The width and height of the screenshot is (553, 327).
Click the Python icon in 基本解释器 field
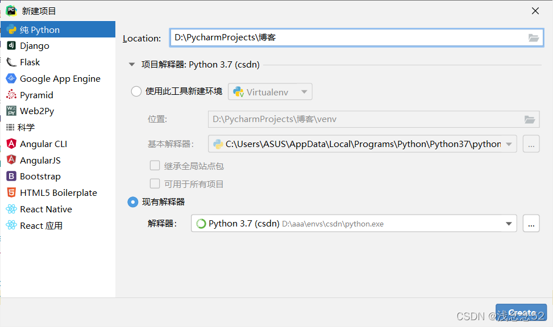[218, 144]
